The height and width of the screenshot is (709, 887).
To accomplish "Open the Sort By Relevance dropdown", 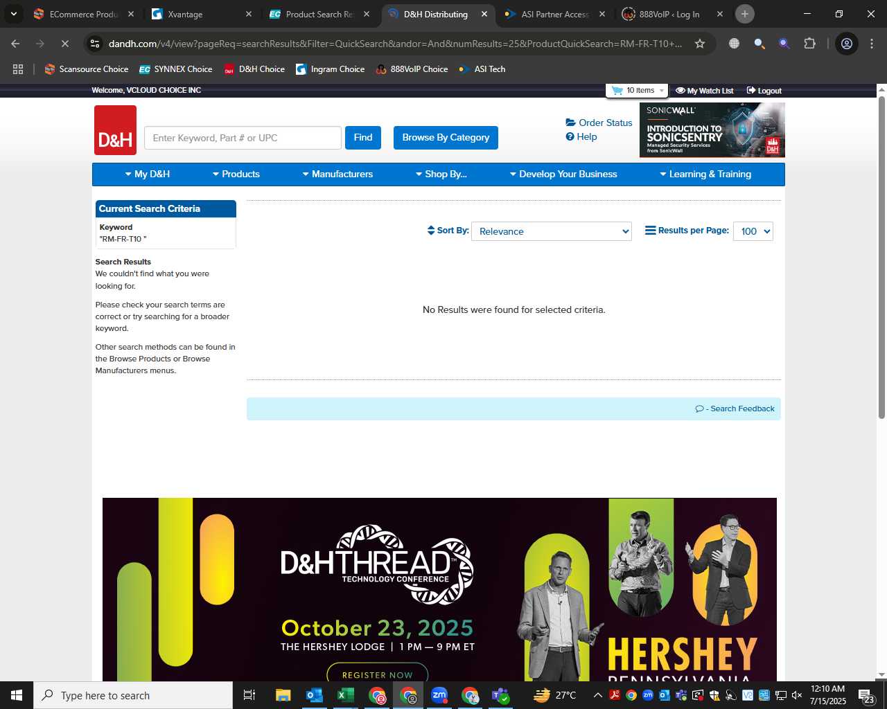I will [552, 231].
